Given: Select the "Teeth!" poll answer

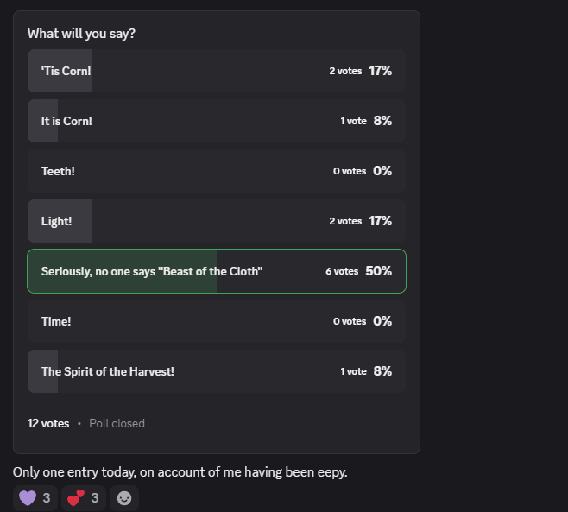Looking at the screenshot, I should tap(217, 171).
